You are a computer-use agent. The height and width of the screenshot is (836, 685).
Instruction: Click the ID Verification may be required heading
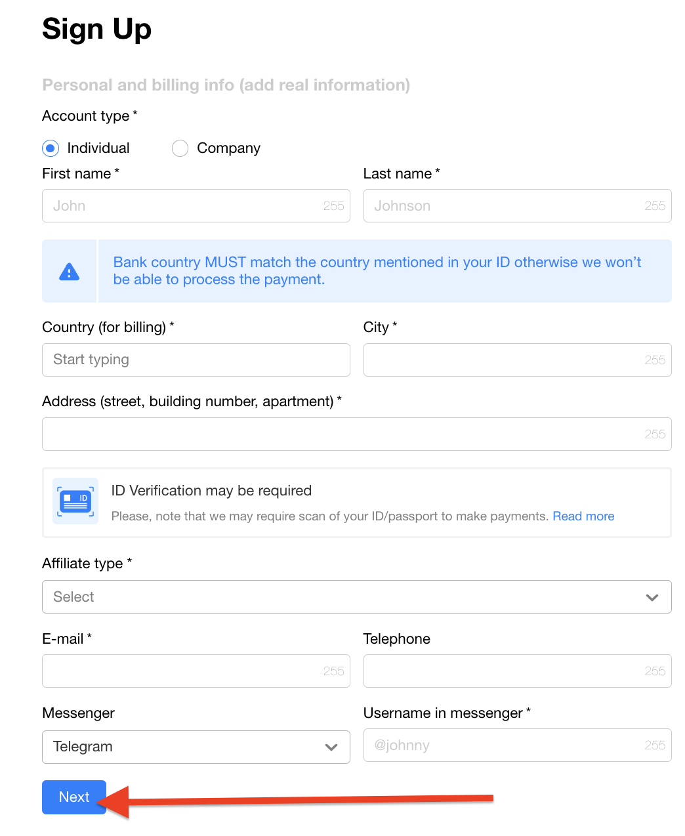[x=211, y=491]
